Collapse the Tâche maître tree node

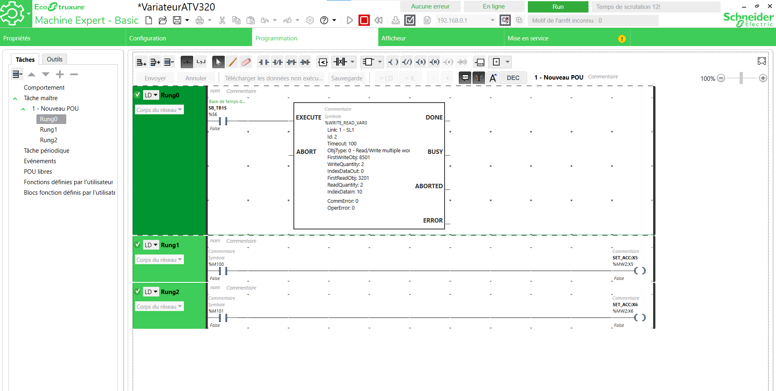[x=15, y=98]
